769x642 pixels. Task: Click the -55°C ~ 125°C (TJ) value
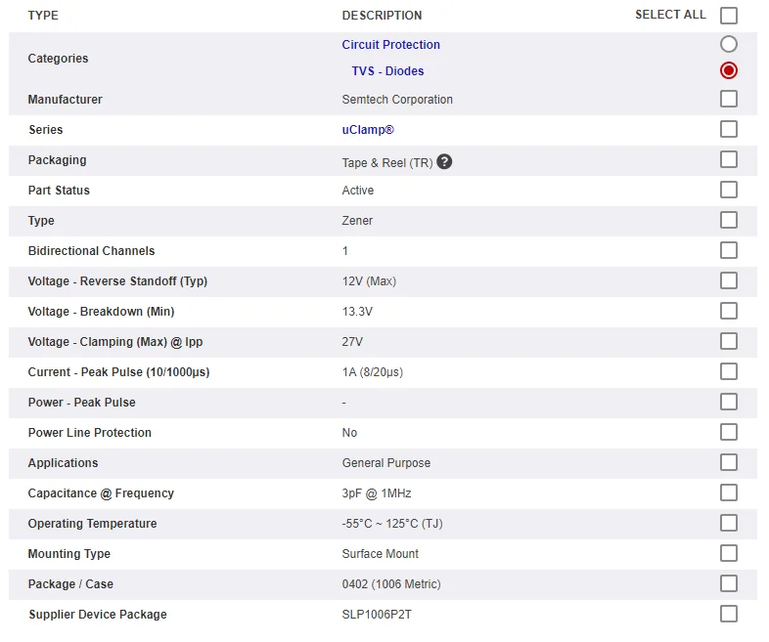coord(392,524)
